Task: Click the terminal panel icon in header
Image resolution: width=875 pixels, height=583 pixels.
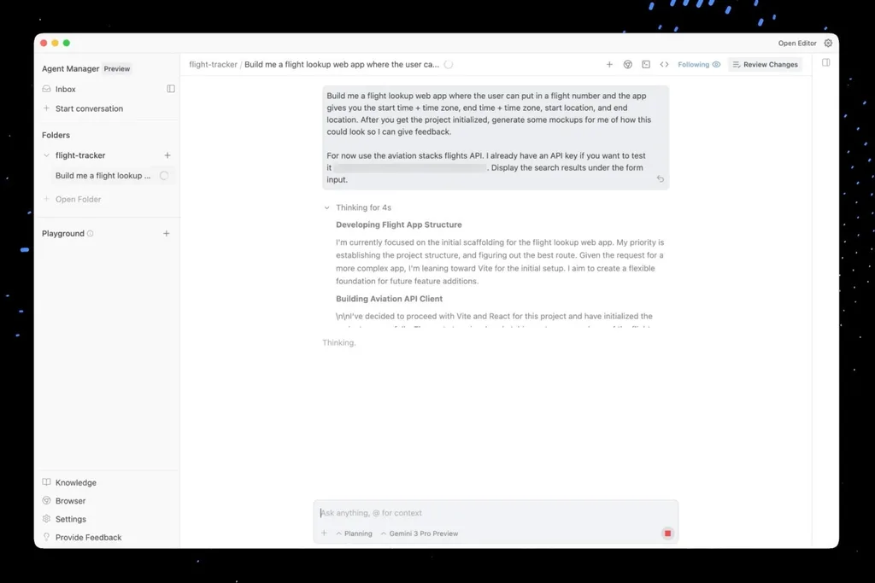Action: [x=646, y=65]
